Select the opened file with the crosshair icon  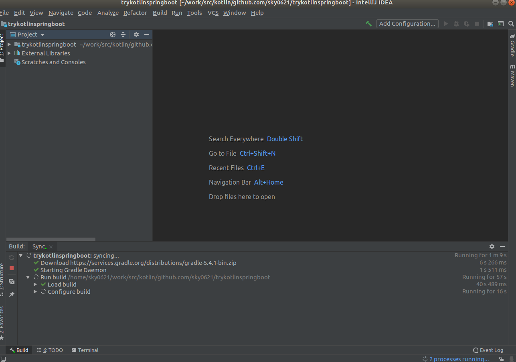(x=112, y=35)
